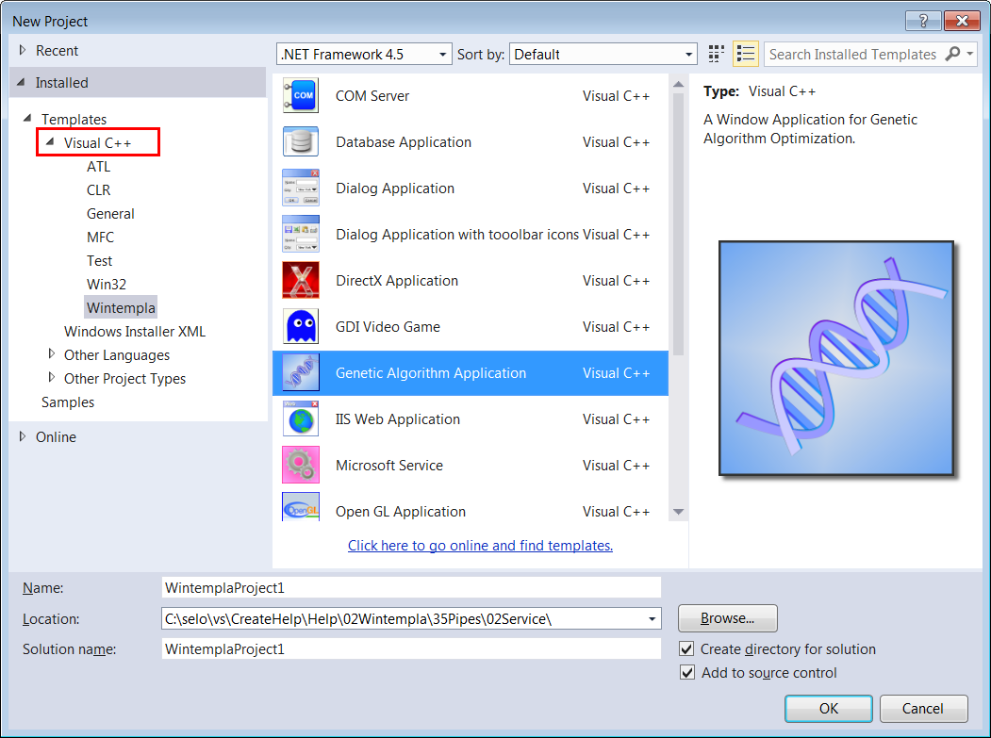
Task: Click the template list scroll up arrow
Action: (x=678, y=84)
